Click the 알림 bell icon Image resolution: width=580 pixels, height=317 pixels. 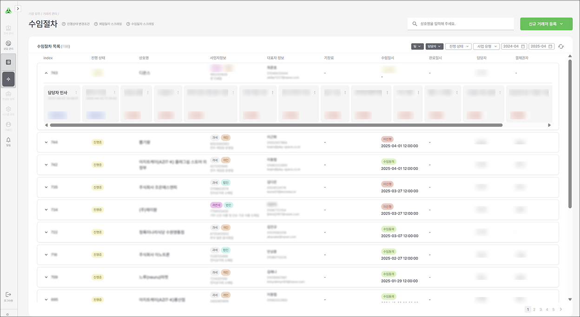[x=8, y=141]
